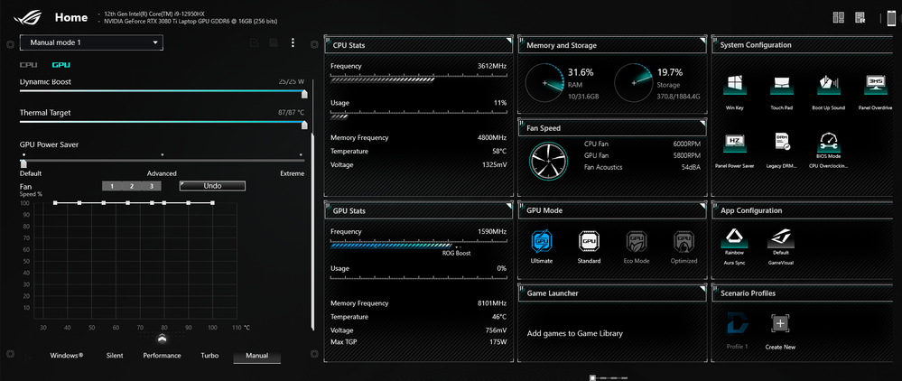Viewport: 902px width, 381px height.
Task: Open the CPU Overclocking BIOS Mode icon
Action: [x=829, y=142]
